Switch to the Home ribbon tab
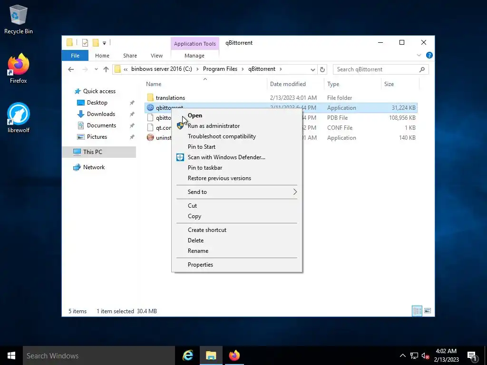The image size is (487, 365). 102,56
